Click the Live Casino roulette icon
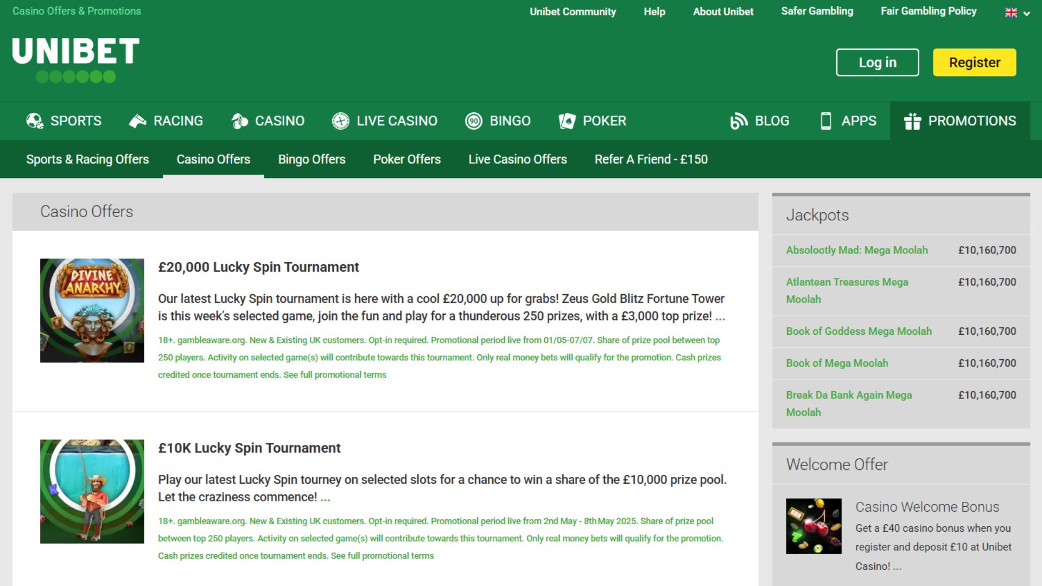 341,120
